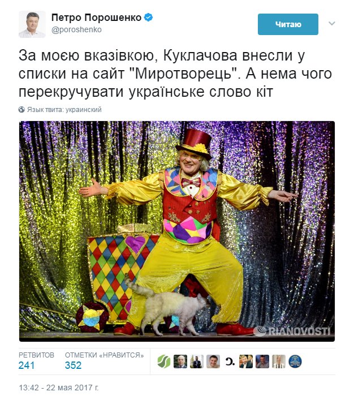Click the blue verified badge icon
Screen dimensions: 354x396
(x=149, y=18)
